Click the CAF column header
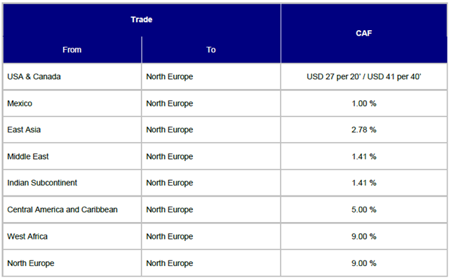449x278 pixels. 363,33
